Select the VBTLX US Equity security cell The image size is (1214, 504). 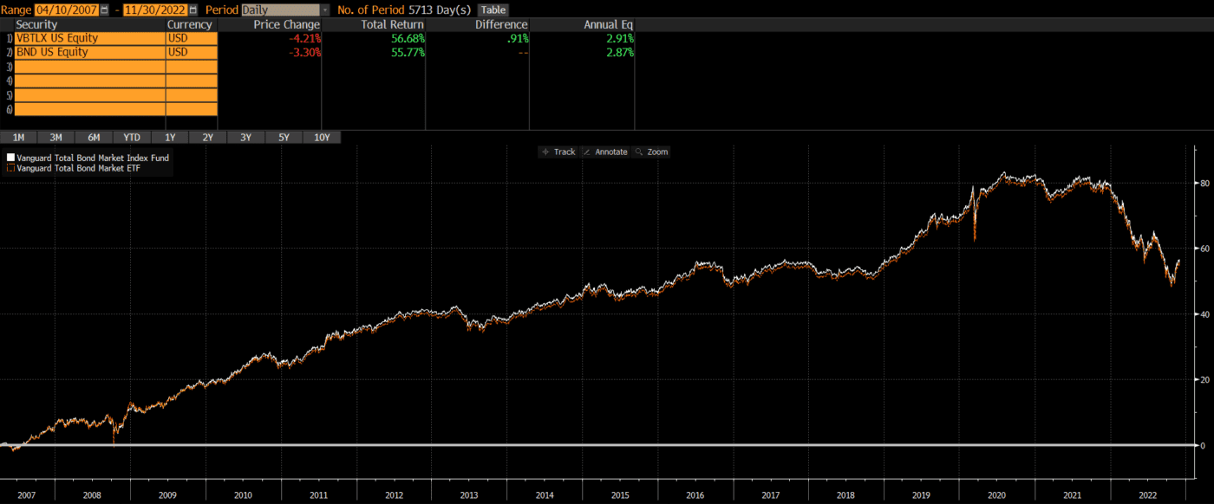(89, 38)
